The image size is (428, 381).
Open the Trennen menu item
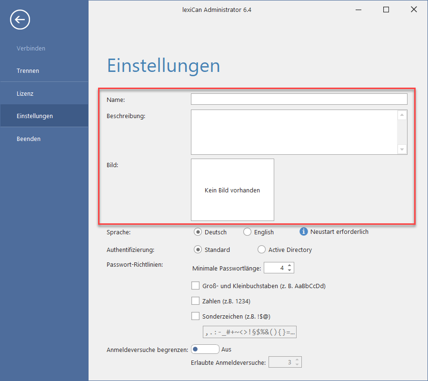pos(28,70)
